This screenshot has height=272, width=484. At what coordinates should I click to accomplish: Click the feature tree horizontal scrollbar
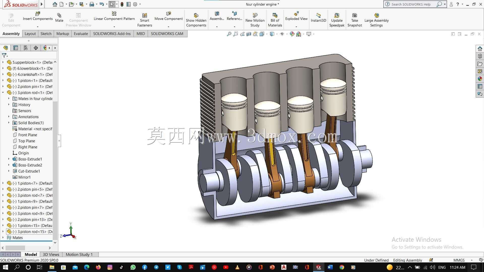coord(15,248)
